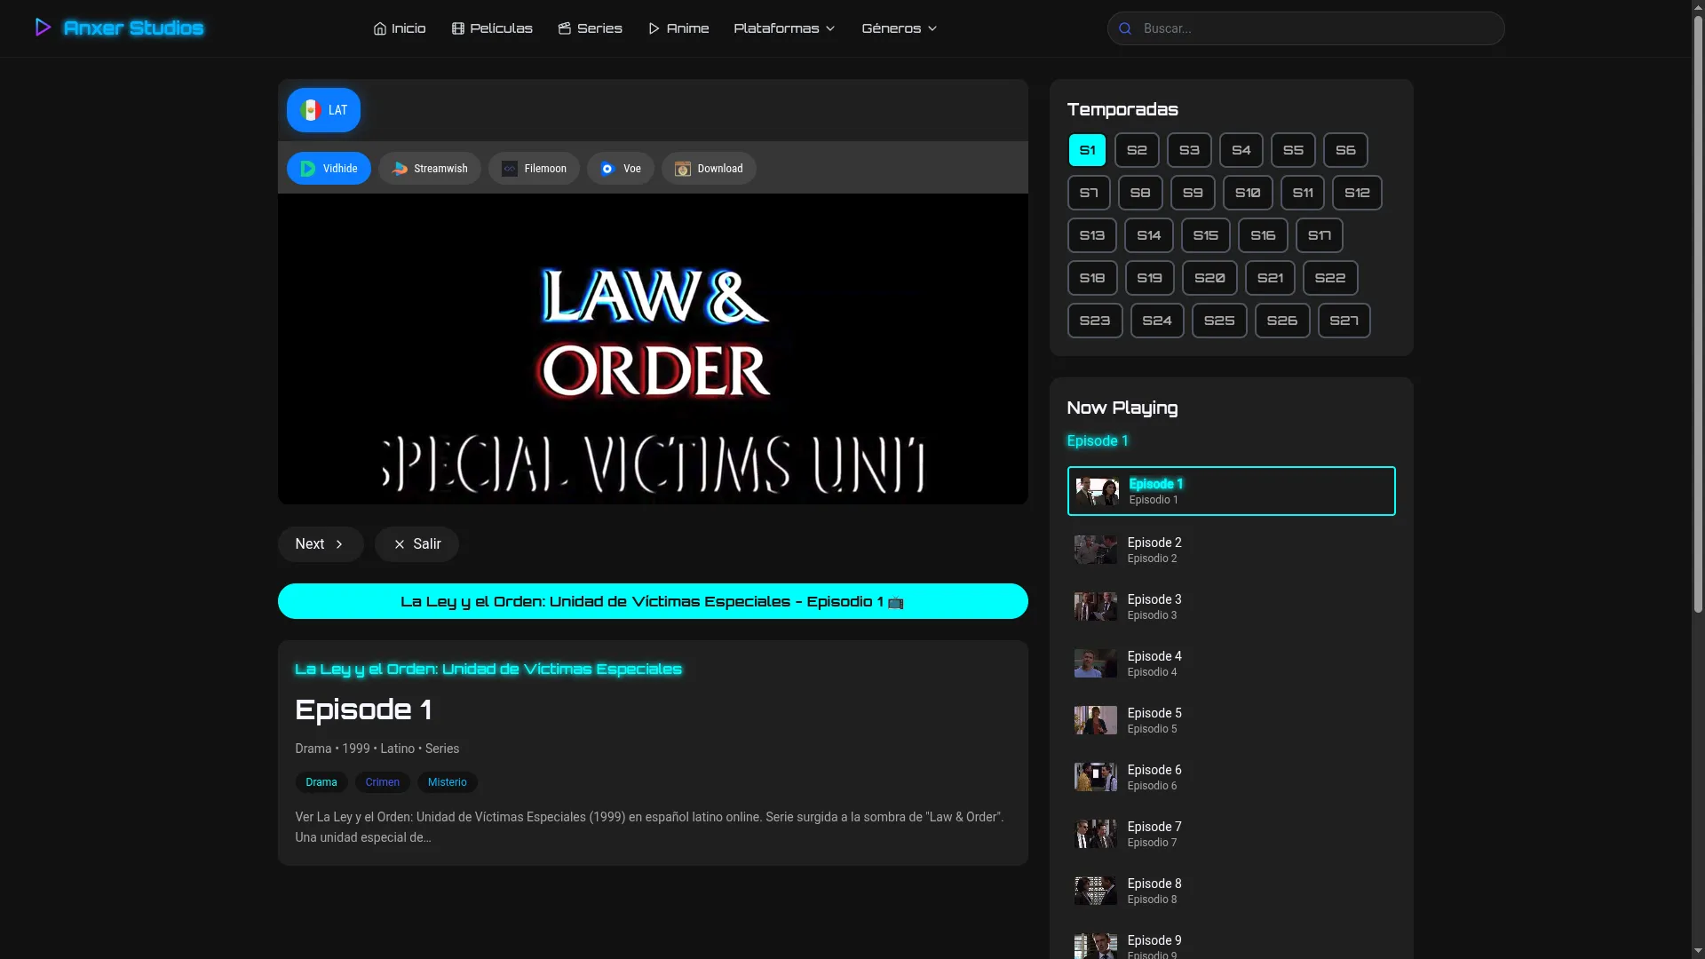Image resolution: width=1705 pixels, height=959 pixels.
Task: Click the Misterio genre tag
Action: (x=448, y=782)
